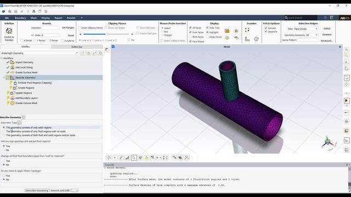351x197 pixels.
Task: Open the File menu
Action: [7, 18]
